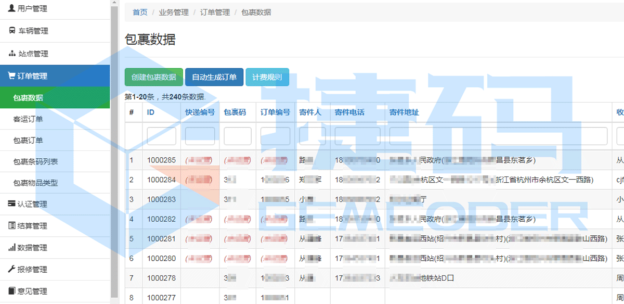Select 包裹订单 in the sidebar

(x=28, y=141)
